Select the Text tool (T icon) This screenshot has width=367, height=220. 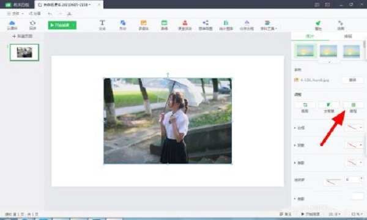(102, 25)
